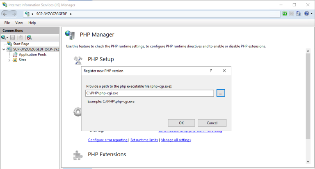Collapse the SCP-3YZC0ZGGEDF server node
Viewport: 315px width, 169px height.
(4, 49)
